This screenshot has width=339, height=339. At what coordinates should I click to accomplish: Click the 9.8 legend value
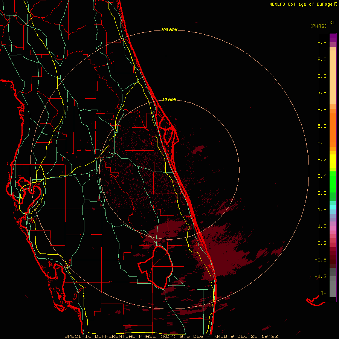322,42
